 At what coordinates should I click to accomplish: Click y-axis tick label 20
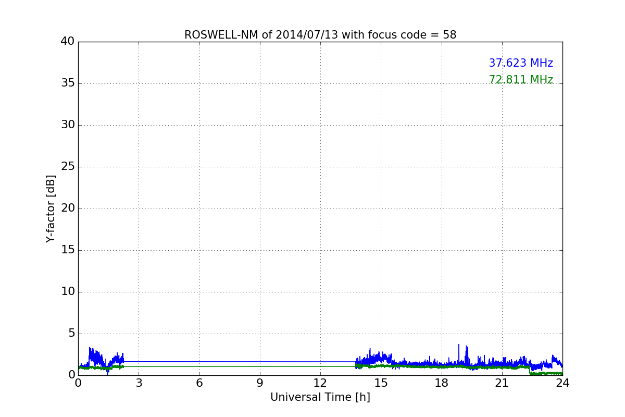pos(67,208)
